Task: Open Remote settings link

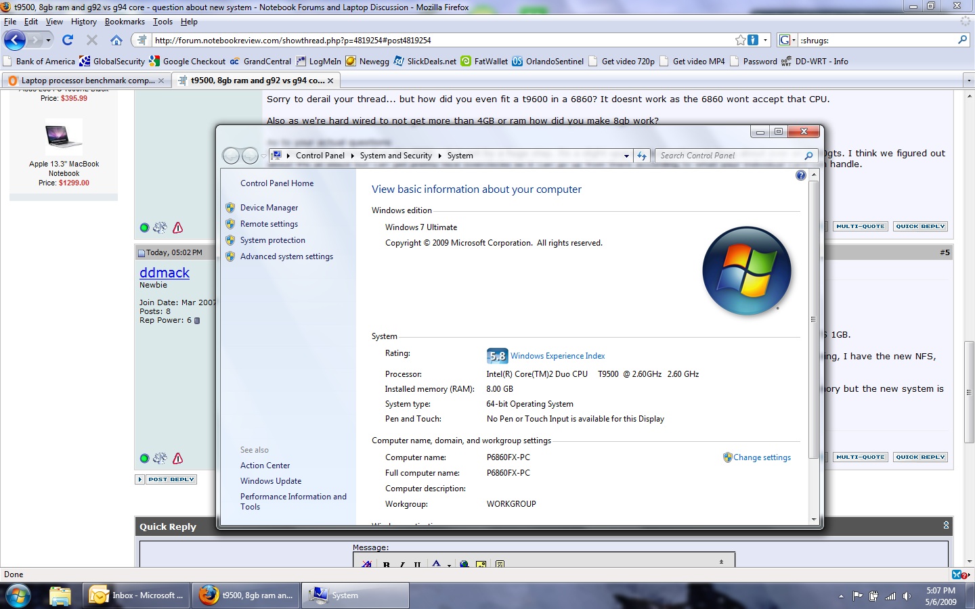Action: 269,224
